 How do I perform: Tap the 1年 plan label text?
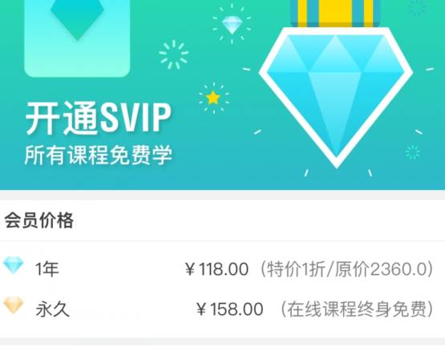point(47,269)
